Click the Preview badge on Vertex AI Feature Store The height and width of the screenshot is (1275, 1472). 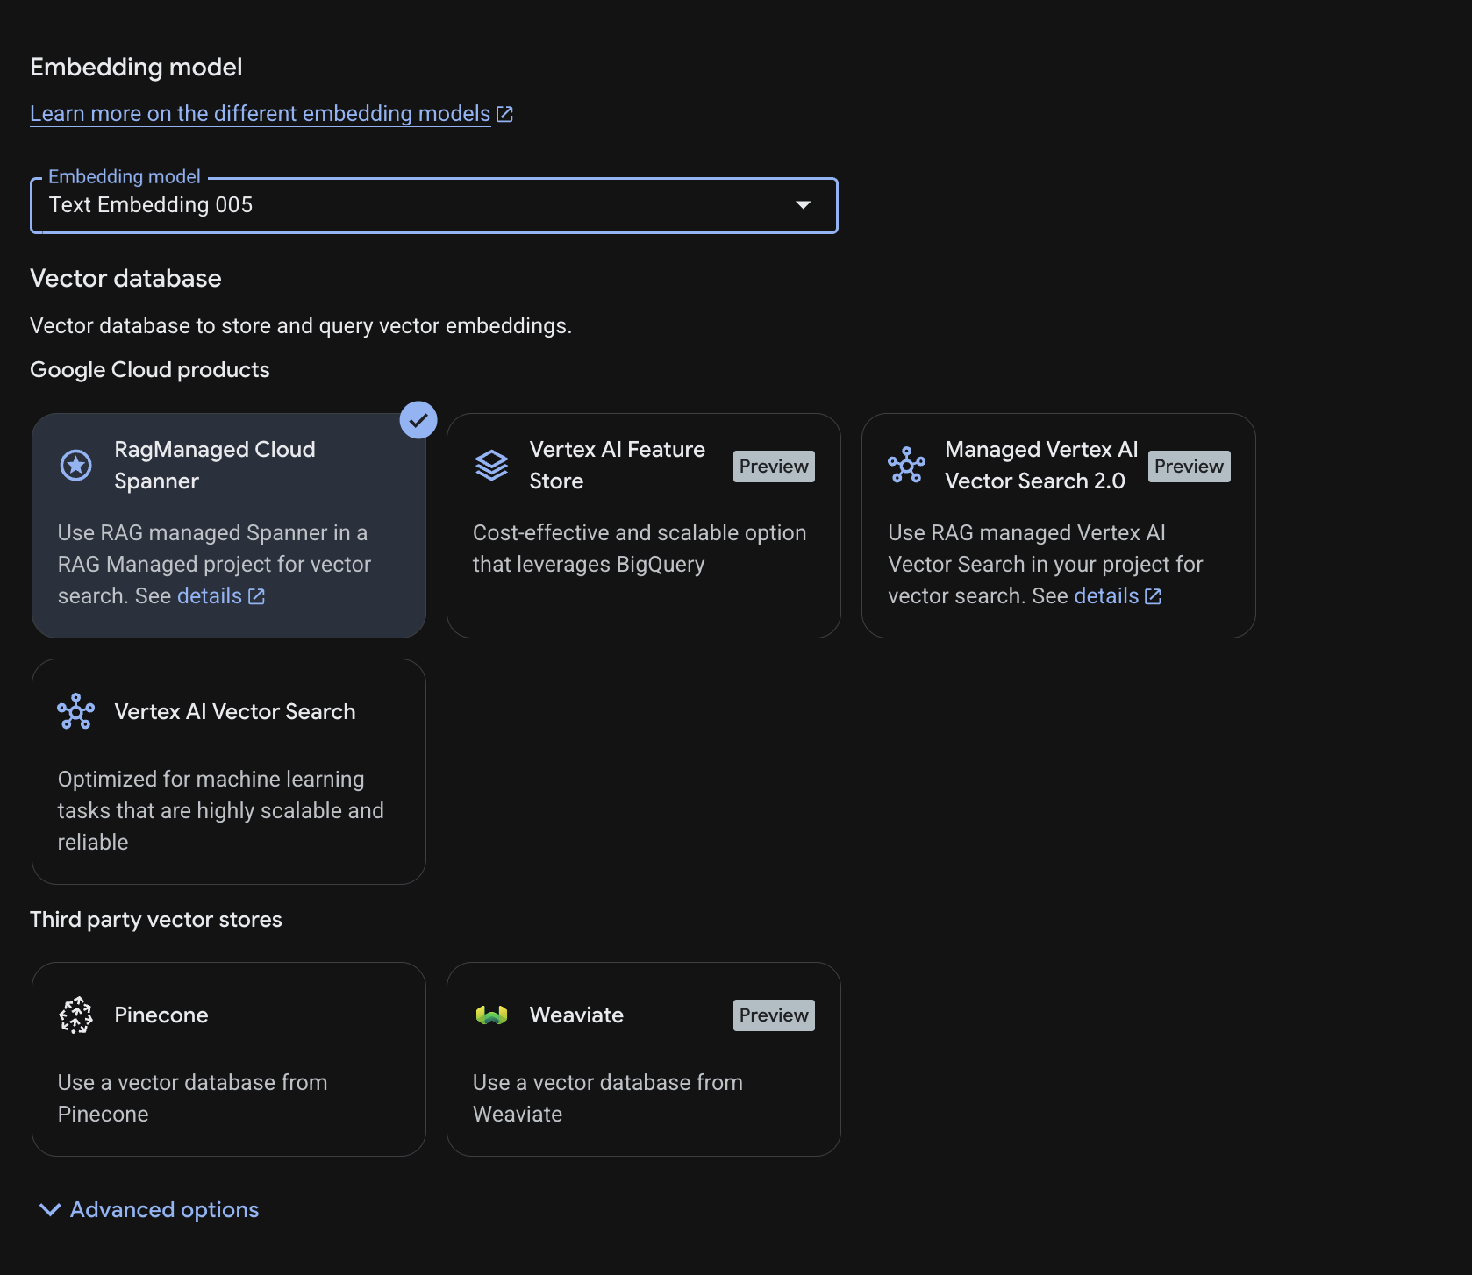tap(774, 467)
